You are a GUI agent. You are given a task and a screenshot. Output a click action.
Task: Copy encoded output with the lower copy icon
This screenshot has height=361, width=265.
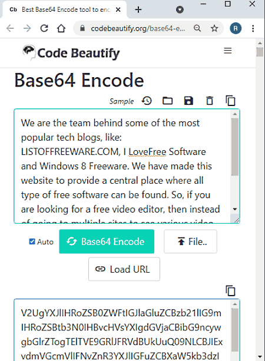click(x=230, y=290)
